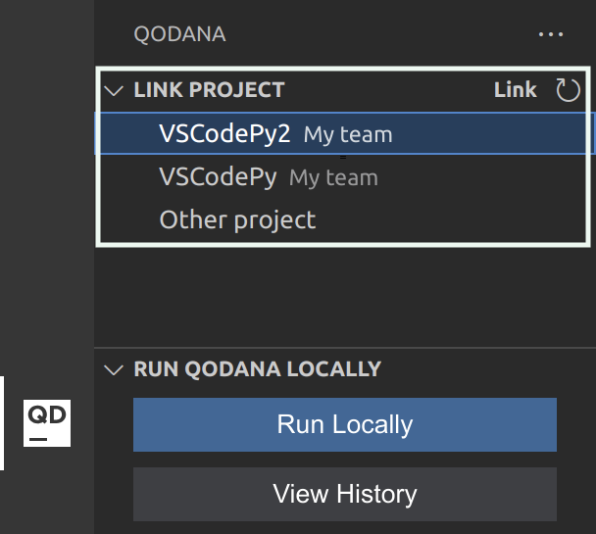This screenshot has height=534, width=596.
Task: Click the RUN QODANA LOCALLY section title
Action: 257,369
